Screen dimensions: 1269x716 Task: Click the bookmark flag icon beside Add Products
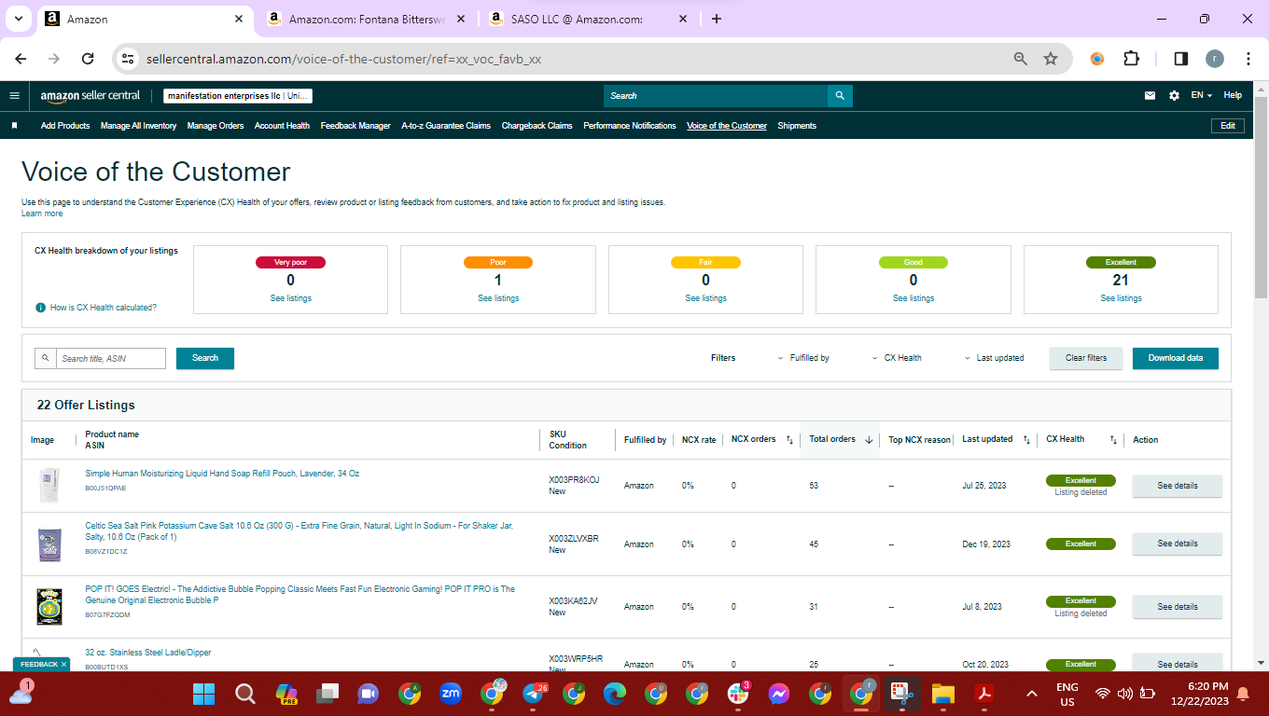point(15,126)
